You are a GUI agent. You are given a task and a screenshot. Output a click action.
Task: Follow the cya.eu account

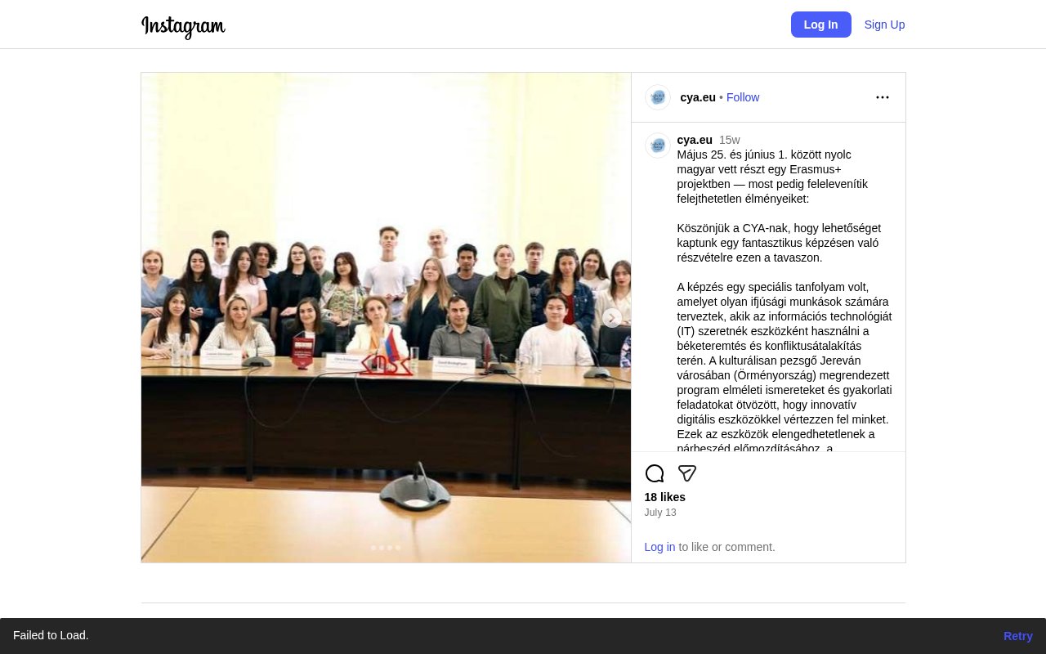[x=743, y=97]
